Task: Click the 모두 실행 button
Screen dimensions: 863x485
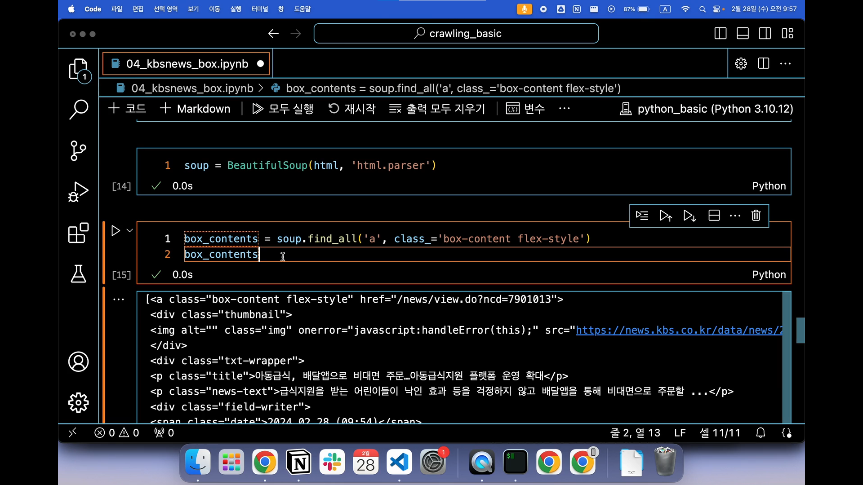Action: pyautogui.click(x=283, y=109)
